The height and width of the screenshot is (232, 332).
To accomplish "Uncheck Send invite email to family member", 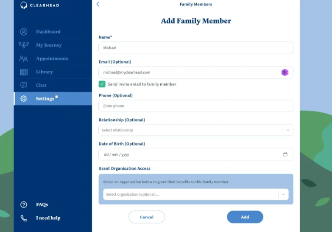I will click(102, 84).
